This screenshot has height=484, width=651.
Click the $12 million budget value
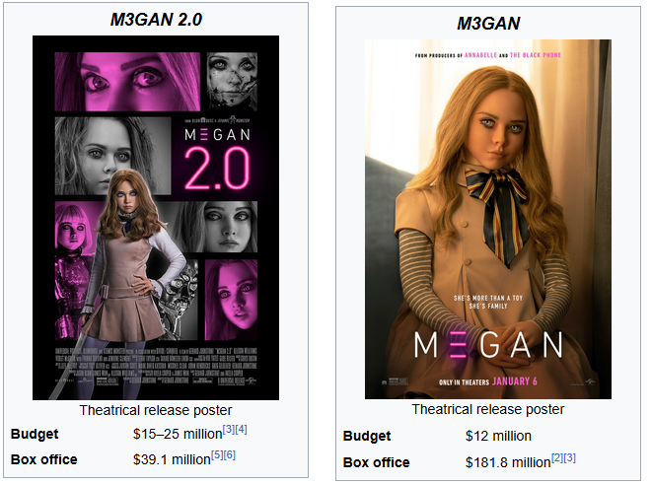pyautogui.click(x=498, y=436)
